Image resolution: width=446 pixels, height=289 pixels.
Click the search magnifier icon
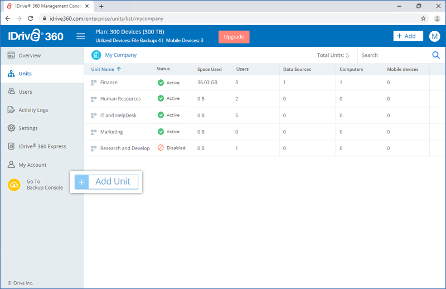click(436, 55)
